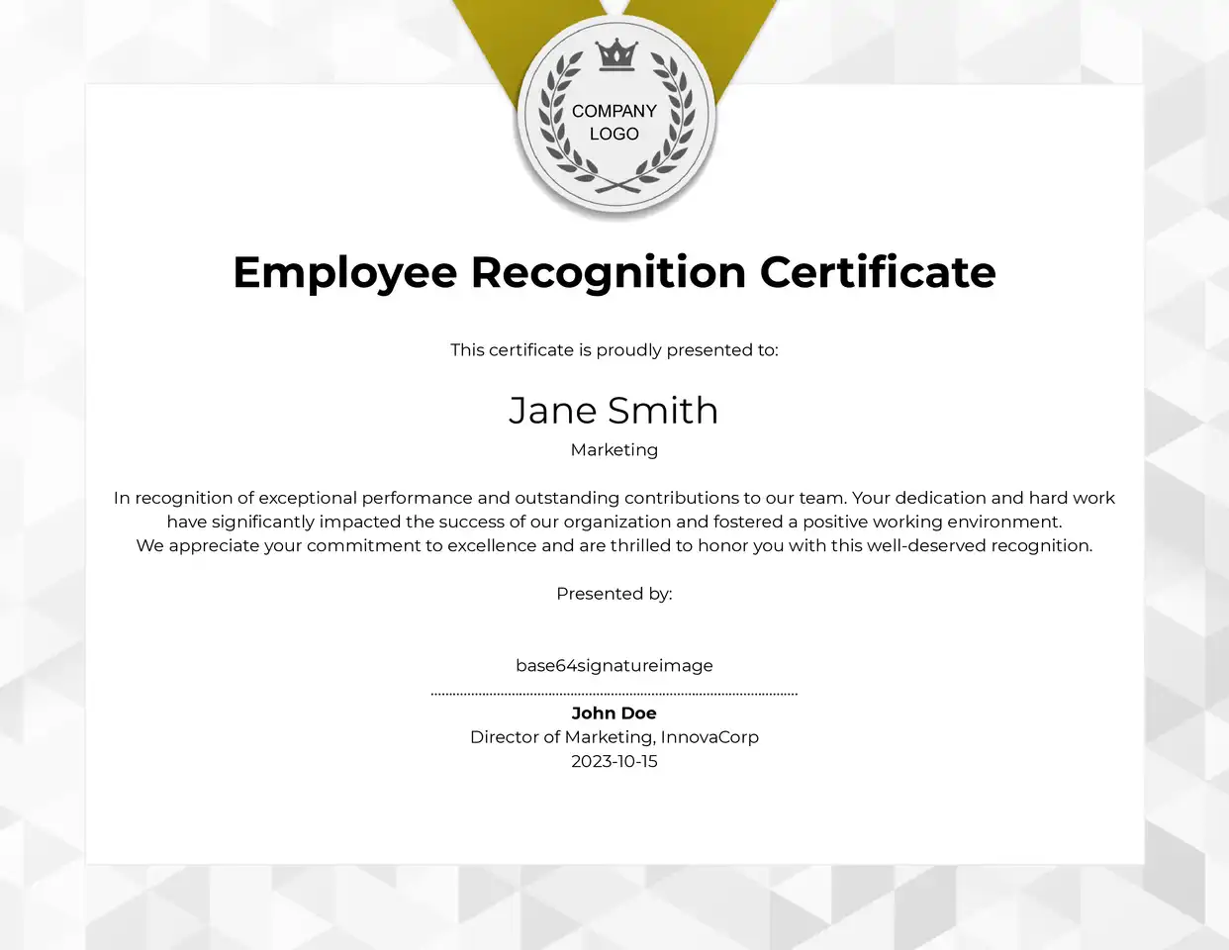Select the recipient name Jane Smith

tap(614, 410)
